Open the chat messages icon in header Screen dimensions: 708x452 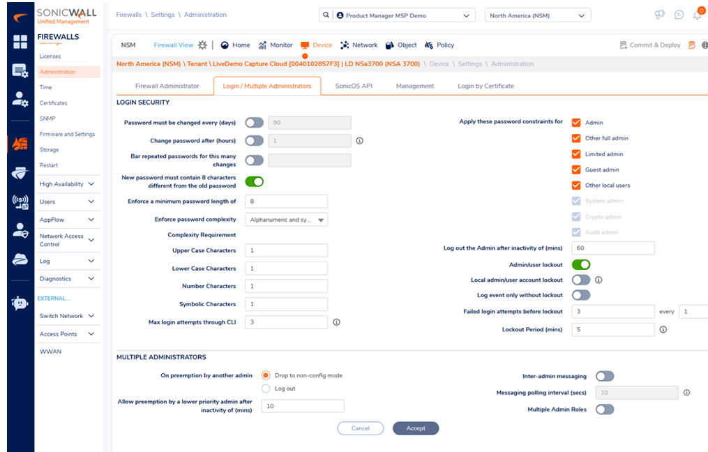pyautogui.click(x=679, y=15)
